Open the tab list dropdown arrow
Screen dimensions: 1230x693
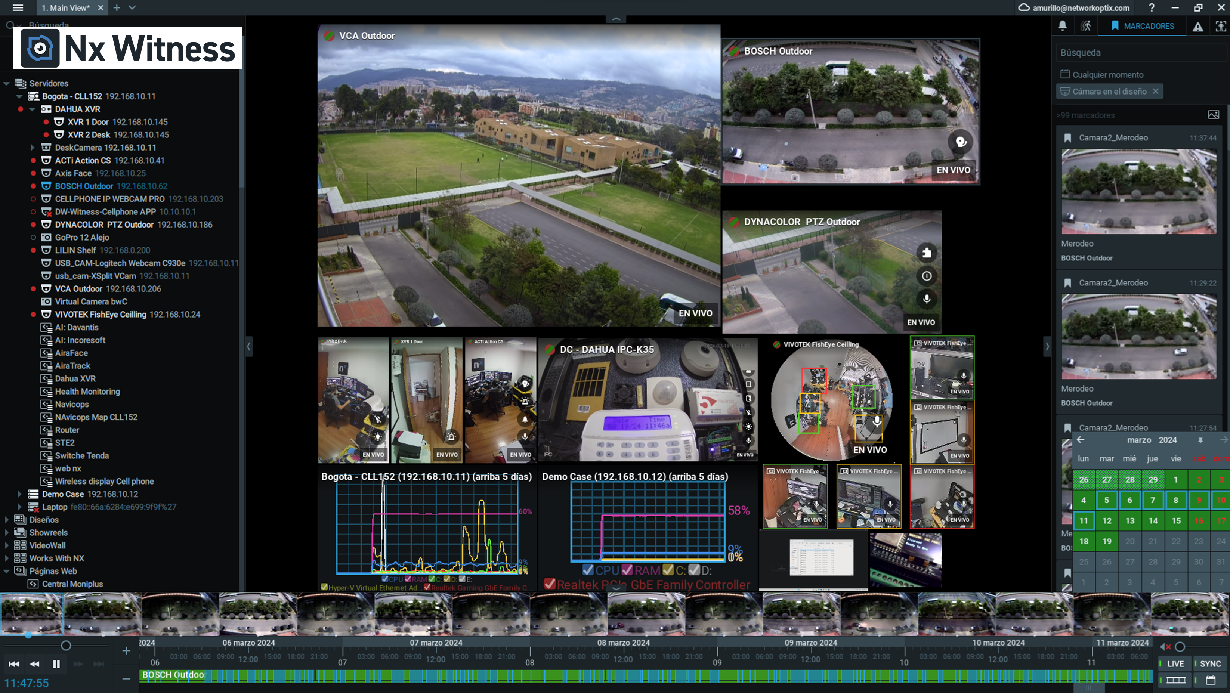(x=132, y=7)
